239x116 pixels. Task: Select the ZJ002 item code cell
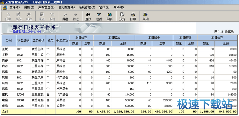pos(24,95)
